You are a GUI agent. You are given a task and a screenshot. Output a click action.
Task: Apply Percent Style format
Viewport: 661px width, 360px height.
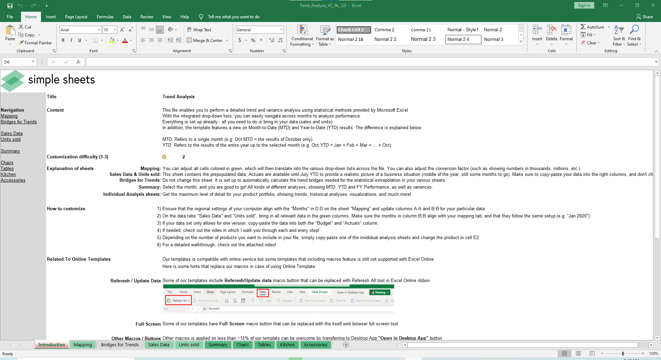click(x=253, y=40)
